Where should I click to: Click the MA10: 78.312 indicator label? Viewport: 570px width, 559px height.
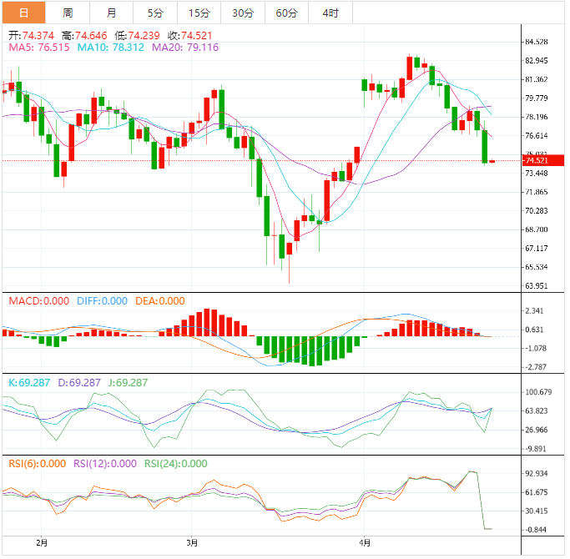pyautogui.click(x=110, y=48)
